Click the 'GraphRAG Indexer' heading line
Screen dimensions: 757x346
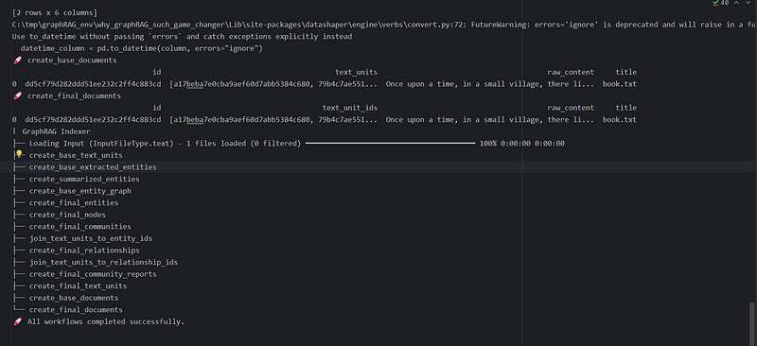[56, 131]
